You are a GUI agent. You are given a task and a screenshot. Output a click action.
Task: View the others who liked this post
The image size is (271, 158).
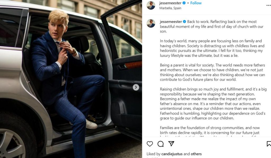[196, 154]
